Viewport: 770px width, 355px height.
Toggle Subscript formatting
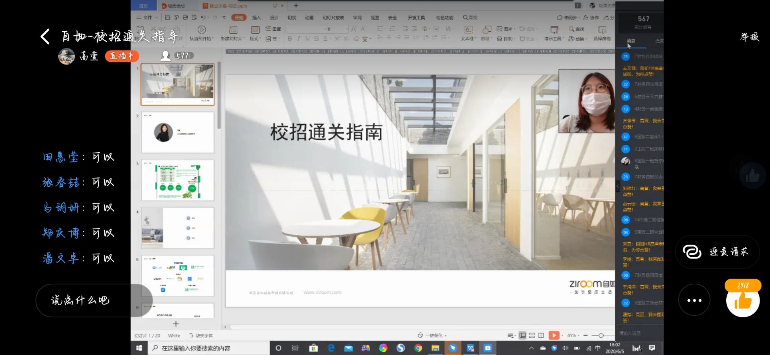346,38
